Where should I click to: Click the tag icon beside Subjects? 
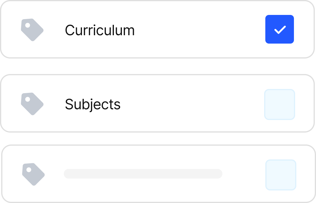pos(32,104)
